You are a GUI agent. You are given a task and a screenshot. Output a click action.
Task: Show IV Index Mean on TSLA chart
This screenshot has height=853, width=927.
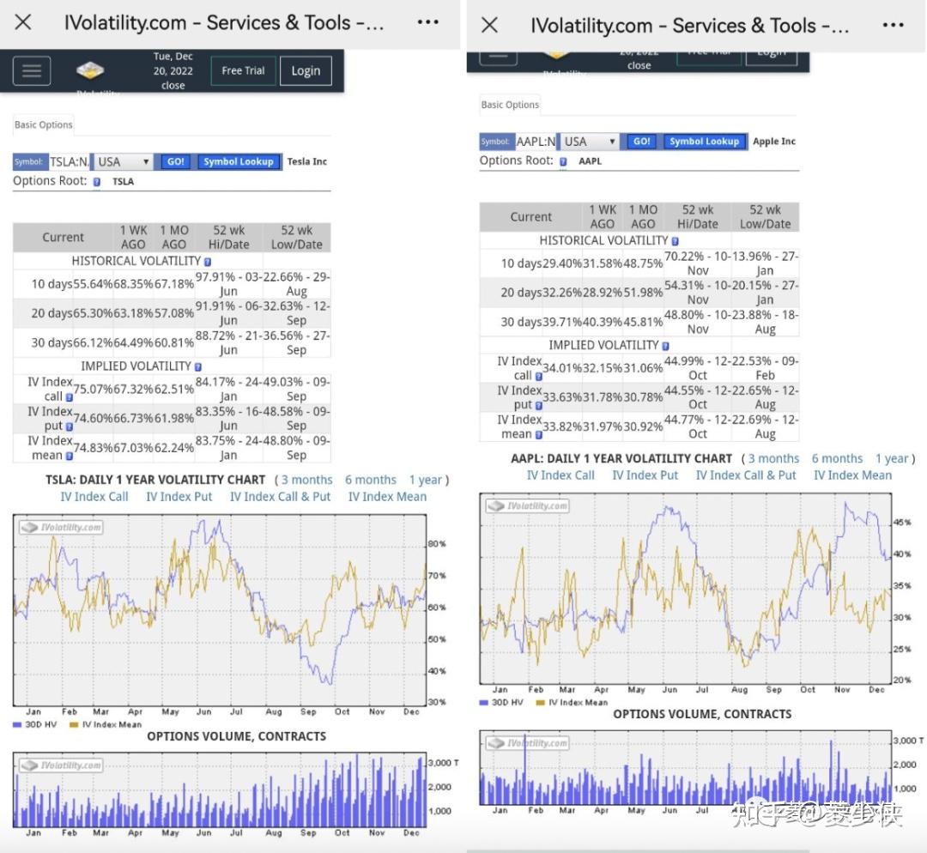pos(387,497)
